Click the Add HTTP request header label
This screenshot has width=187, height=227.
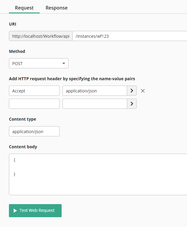tap(72, 79)
